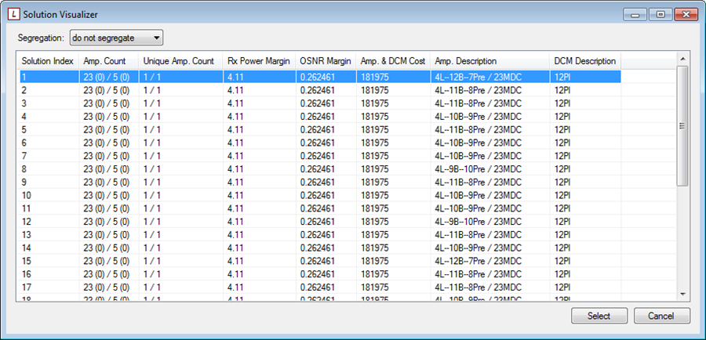The height and width of the screenshot is (340, 706).
Task: Select solution row with index 17
Action: tap(319, 288)
